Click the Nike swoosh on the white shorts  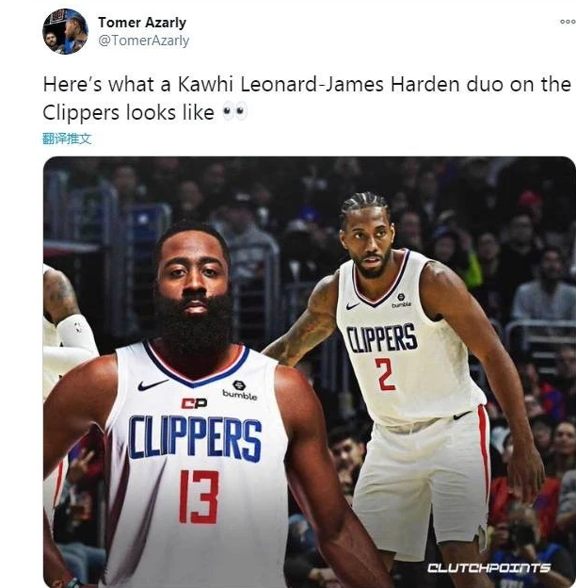click(462, 416)
